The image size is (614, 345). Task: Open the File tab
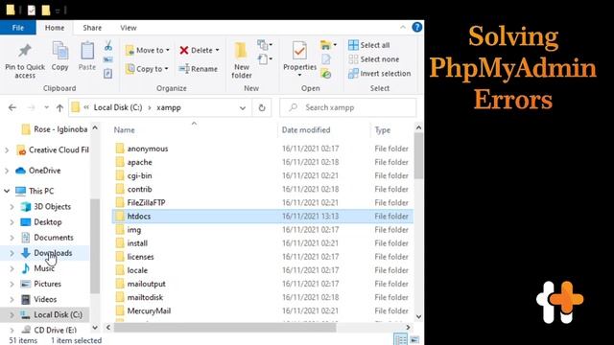18,28
